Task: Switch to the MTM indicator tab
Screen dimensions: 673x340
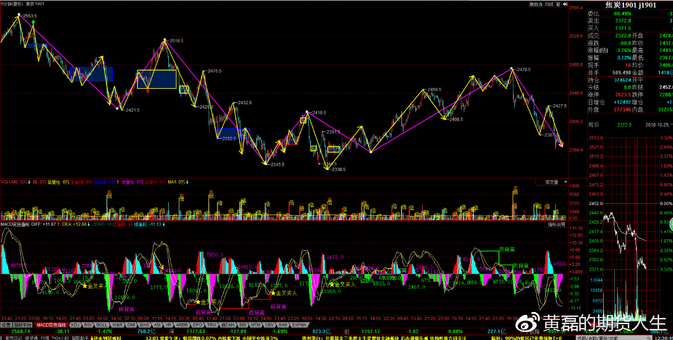Action: pyautogui.click(x=256, y=325)
